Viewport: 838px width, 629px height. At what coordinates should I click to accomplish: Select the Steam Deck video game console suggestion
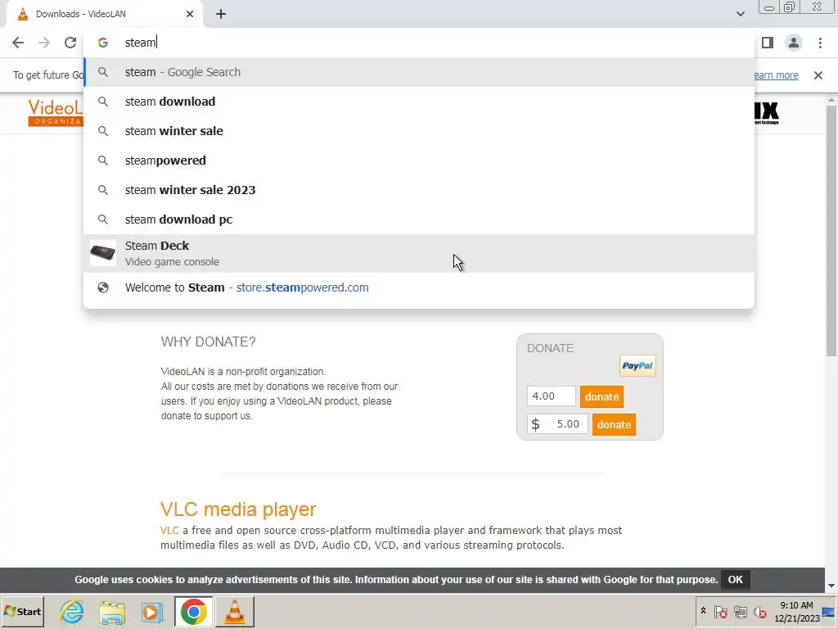tap(419, 254)
